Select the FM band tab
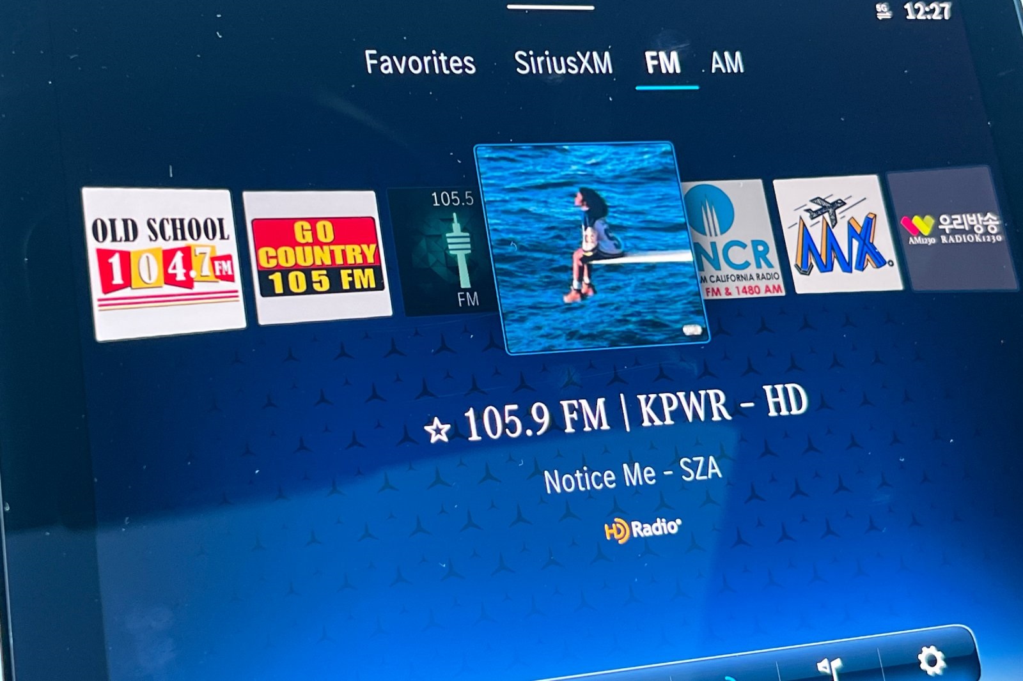This screenshot has height=681, width=1023. tap(662, 63)
